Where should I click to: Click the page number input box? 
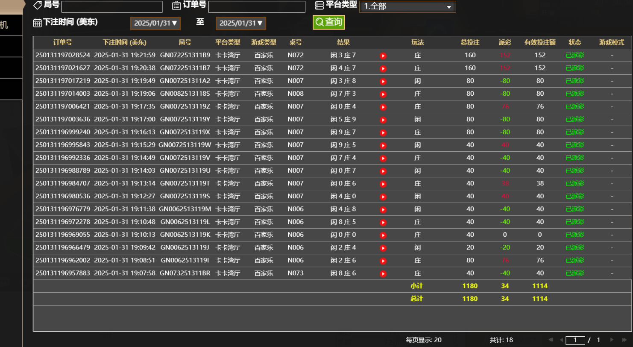pyautogui.click(x=575, y=340)
